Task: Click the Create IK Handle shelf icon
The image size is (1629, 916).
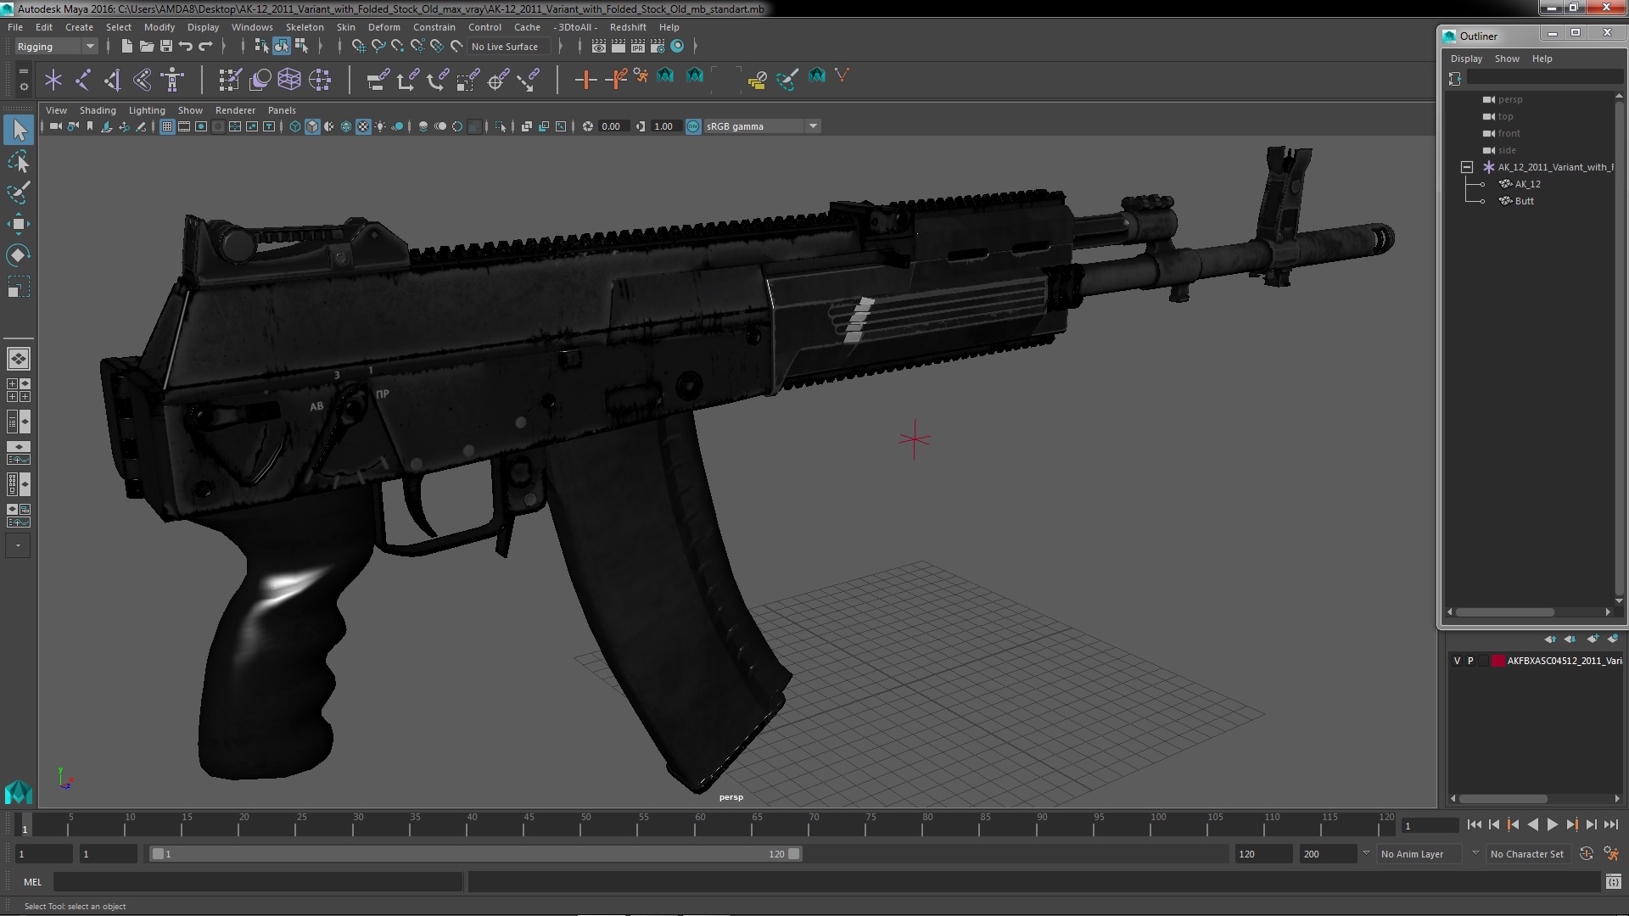Action: 113,81
